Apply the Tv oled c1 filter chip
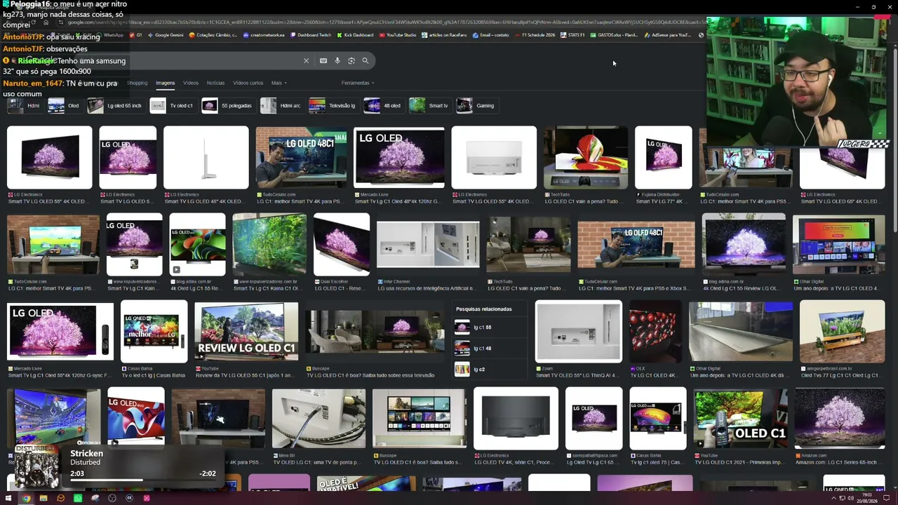 [x=173, y=106]
